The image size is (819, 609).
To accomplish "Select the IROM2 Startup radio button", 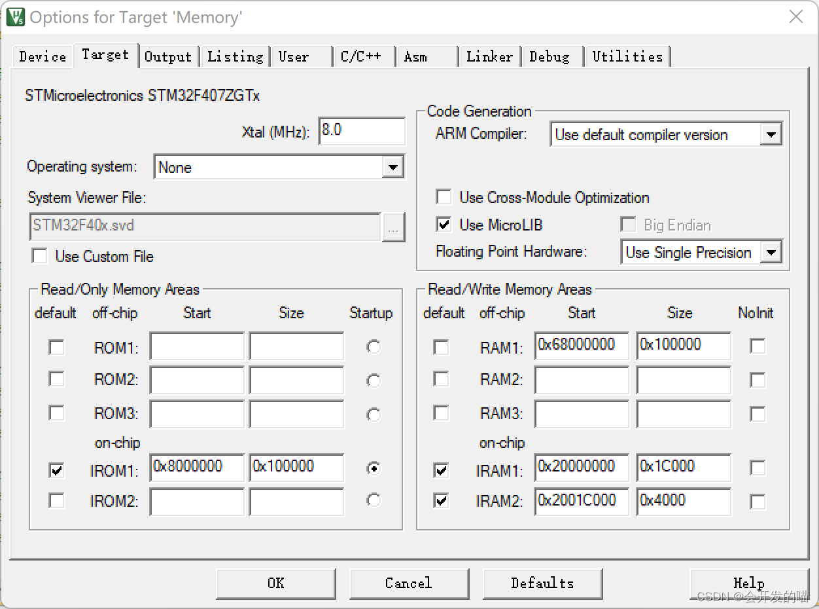I will [374, 500].
